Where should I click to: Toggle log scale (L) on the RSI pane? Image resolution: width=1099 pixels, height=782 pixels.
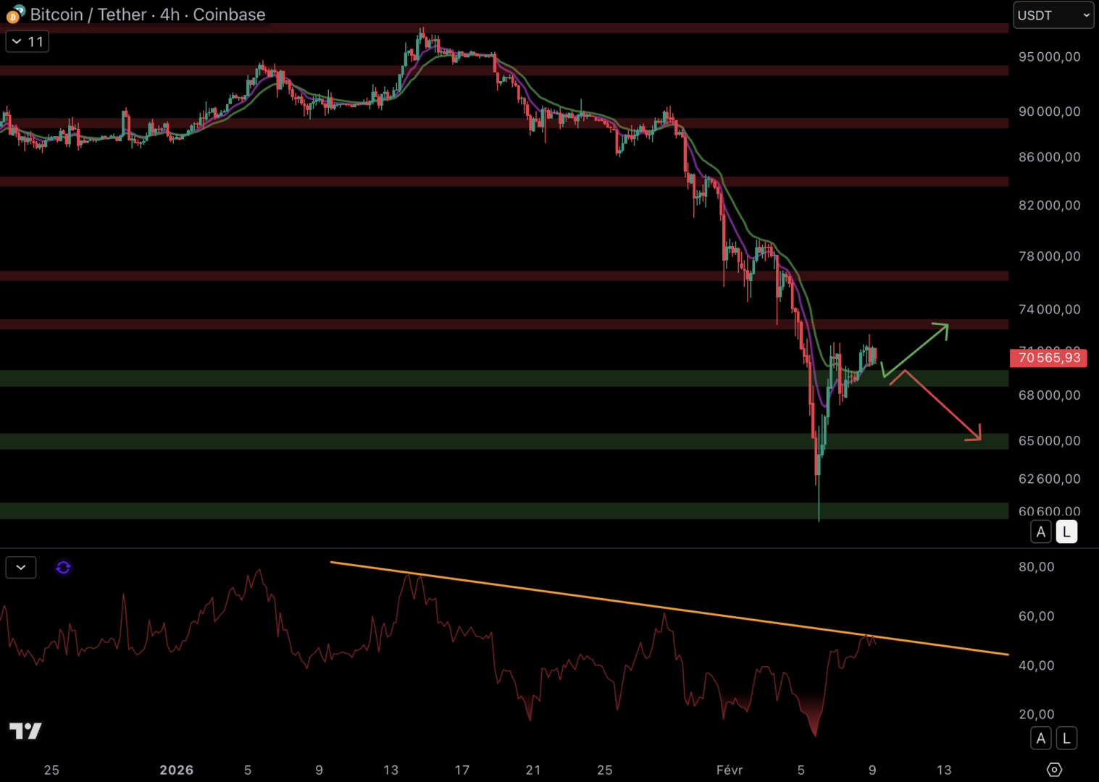coord(1066,739)
